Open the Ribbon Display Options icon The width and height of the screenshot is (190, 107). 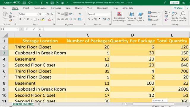pyautogui.click(x=184, y=3)
